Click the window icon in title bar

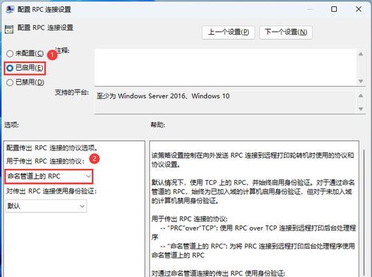click(x=10, y=10)
